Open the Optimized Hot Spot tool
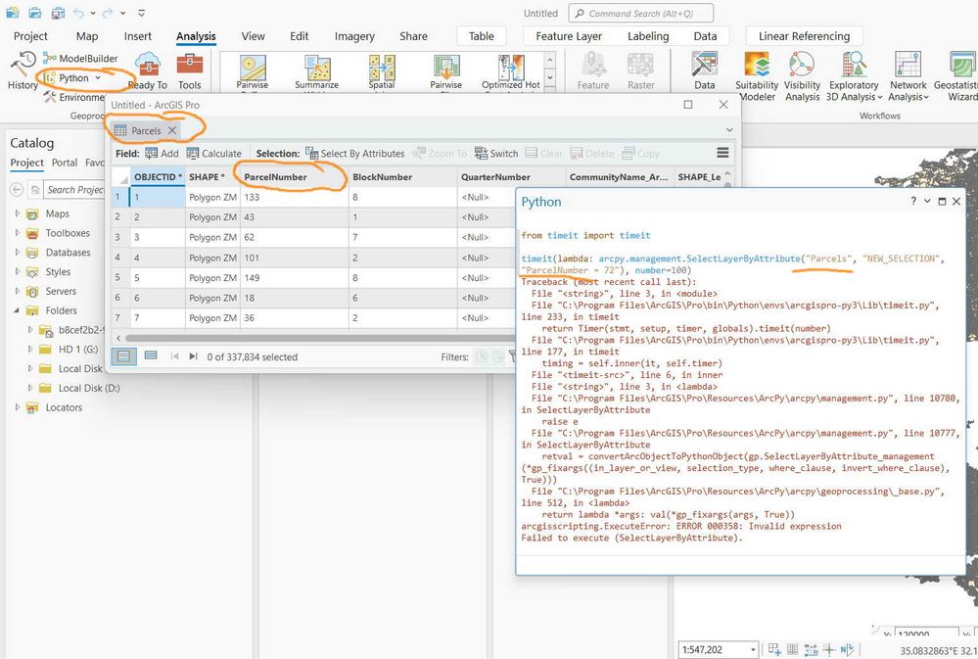The height and width of the screenshot is (659, 978). [511, 72]
